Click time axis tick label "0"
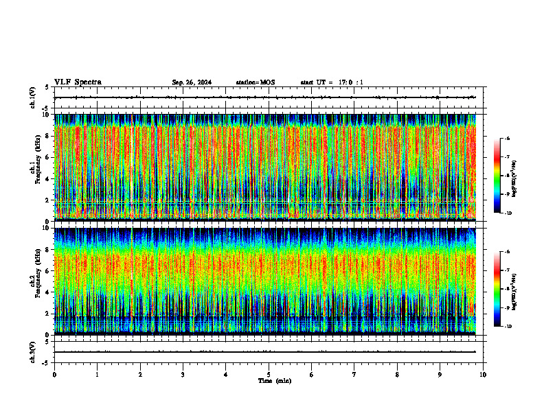 coord(54,375)
